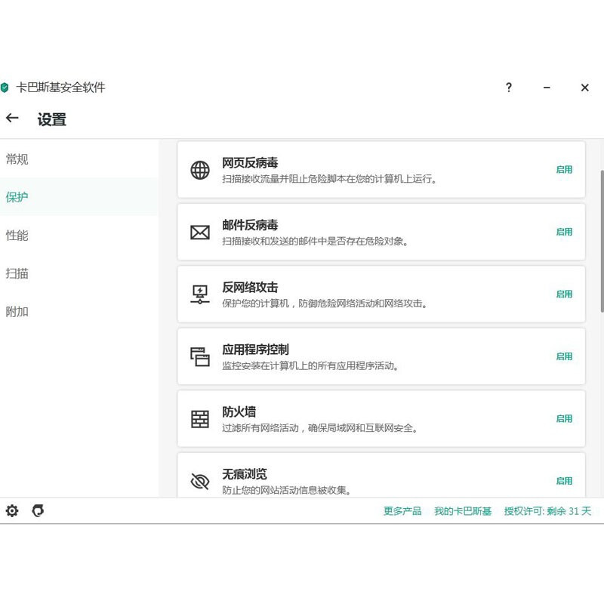Viewport: 604px width, 604px height.
Task: Toggle 启用 status for 反网络攻击
Action: [x=564, y=294]
